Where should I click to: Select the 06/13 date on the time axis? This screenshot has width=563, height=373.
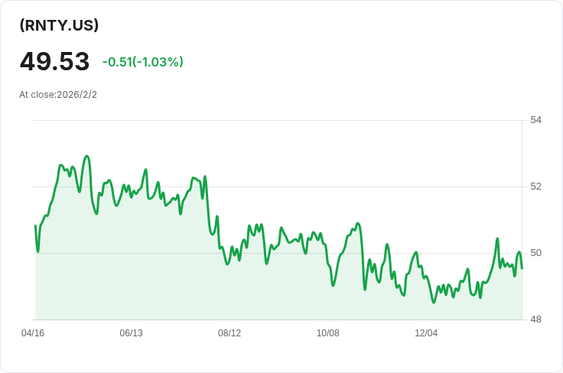132,333
